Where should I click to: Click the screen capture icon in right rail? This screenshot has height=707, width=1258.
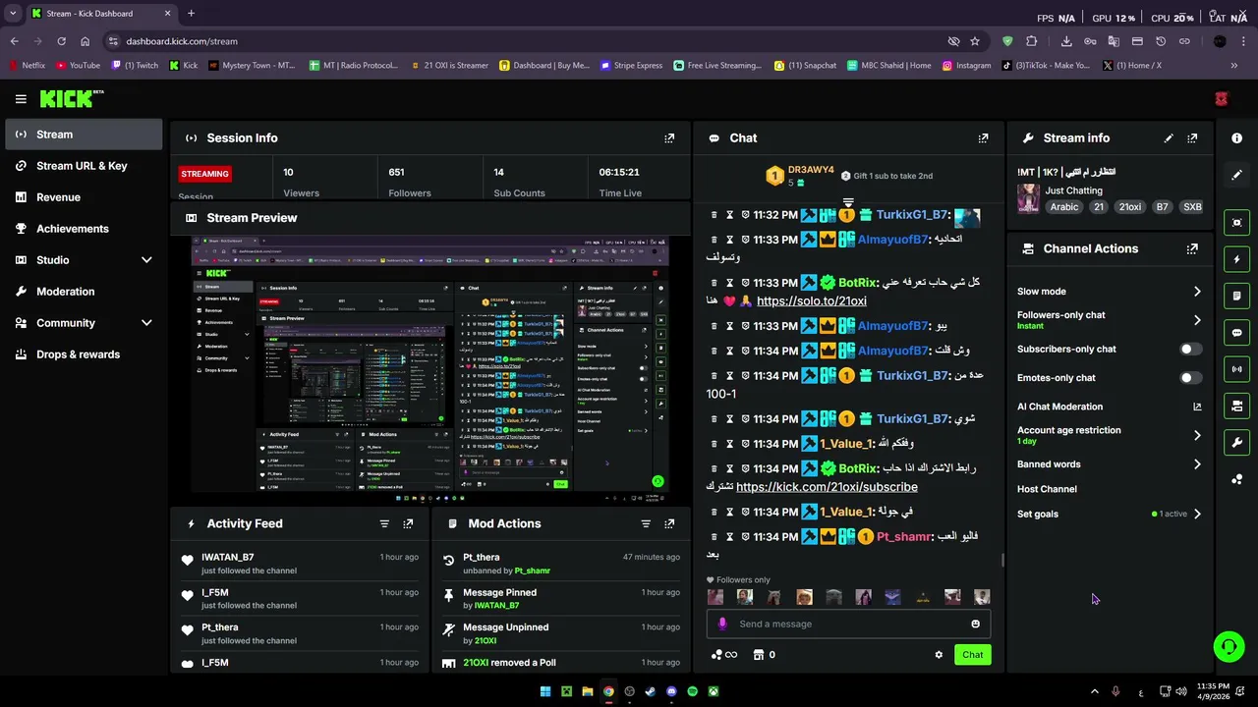click(x=1237, y=223)
